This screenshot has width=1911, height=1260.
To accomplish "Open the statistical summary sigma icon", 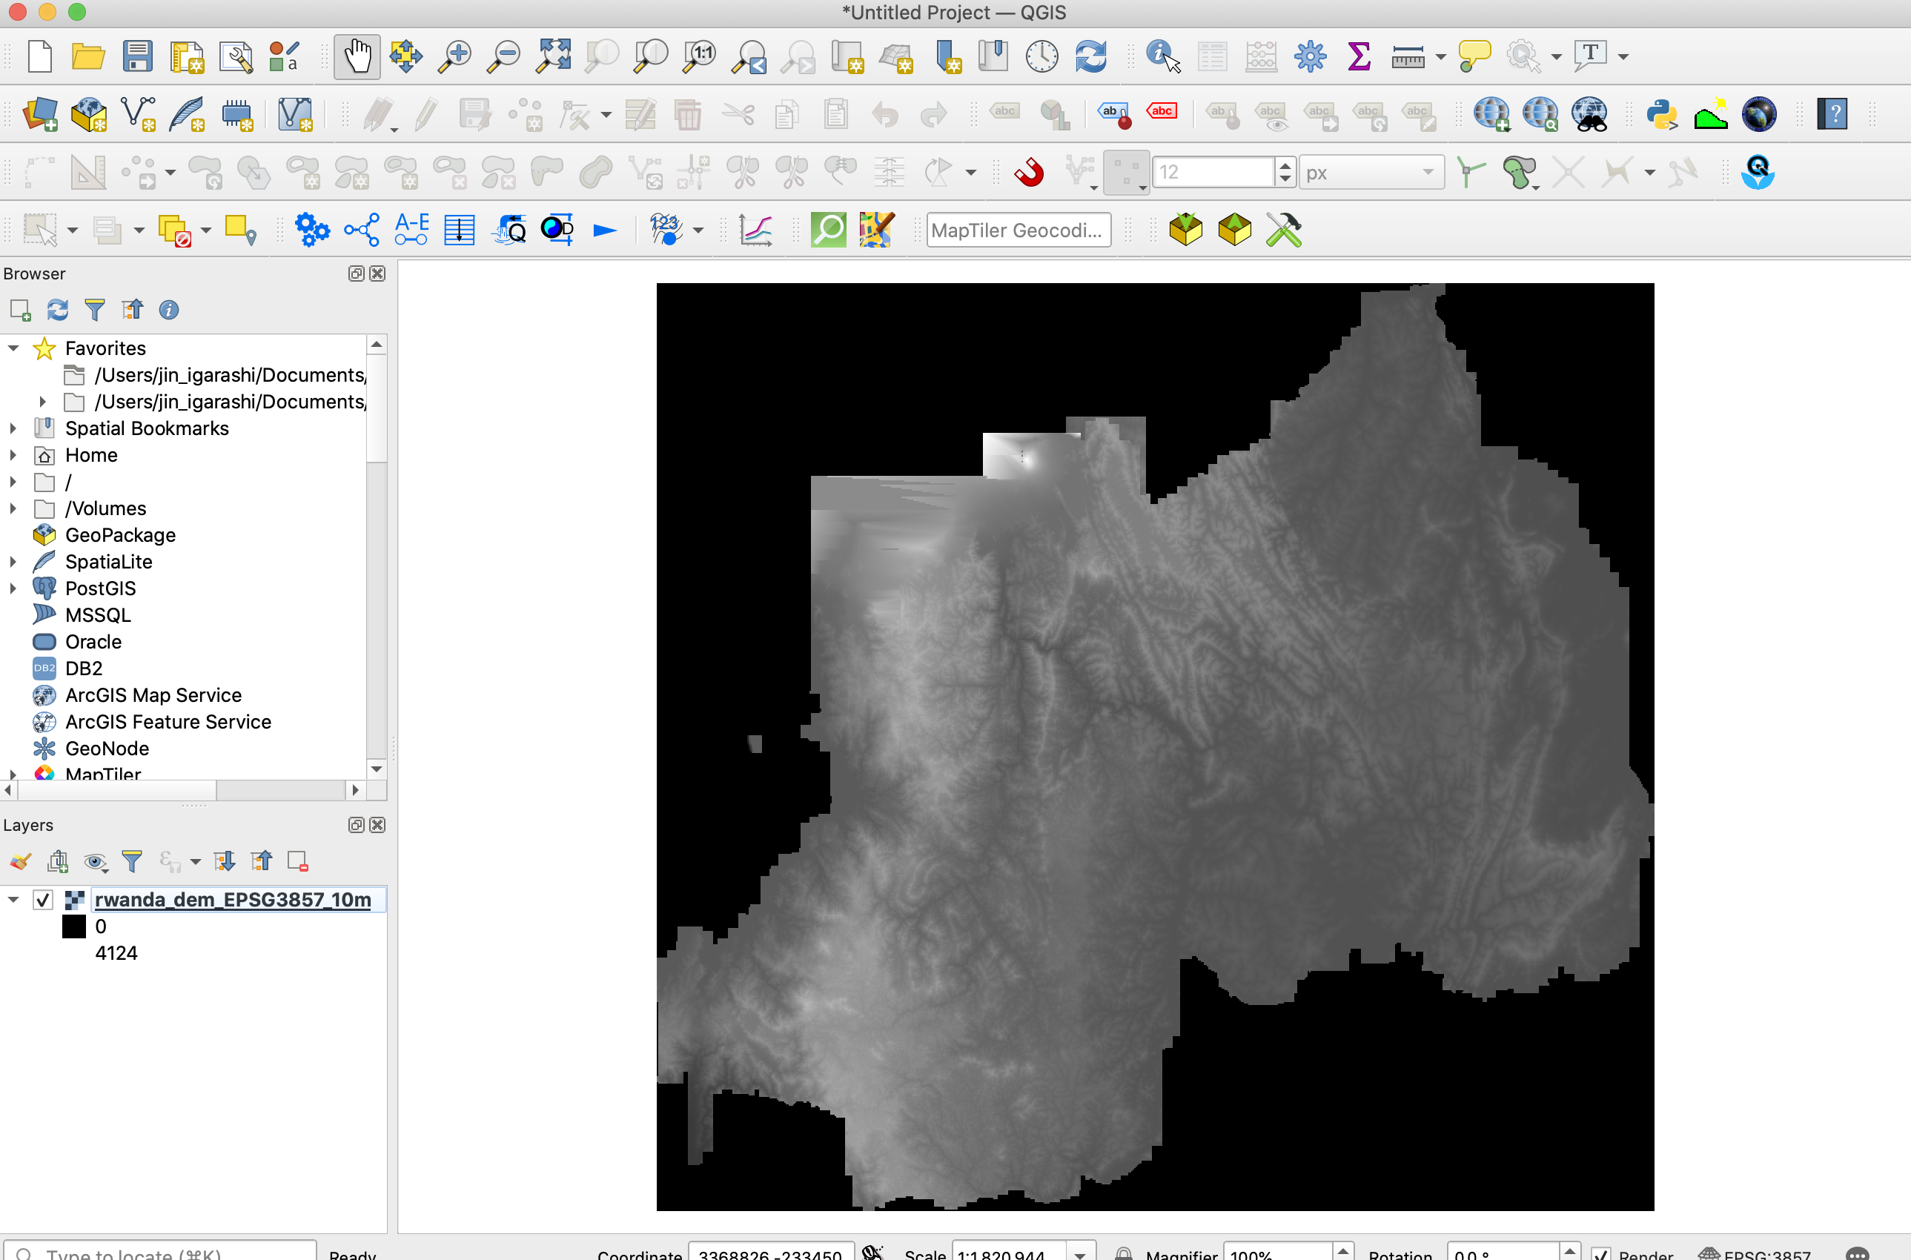I will pyautogui.click(x=1358, y=56).
